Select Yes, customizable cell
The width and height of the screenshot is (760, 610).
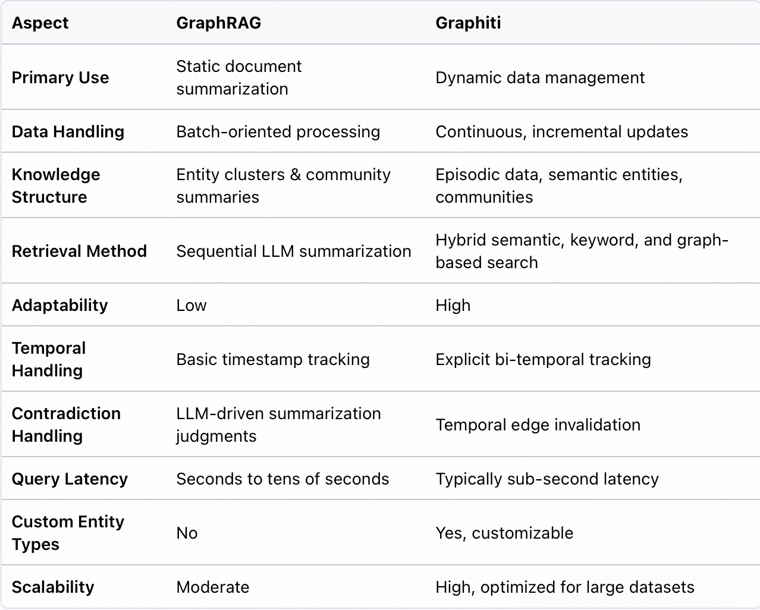click(504, 533)
